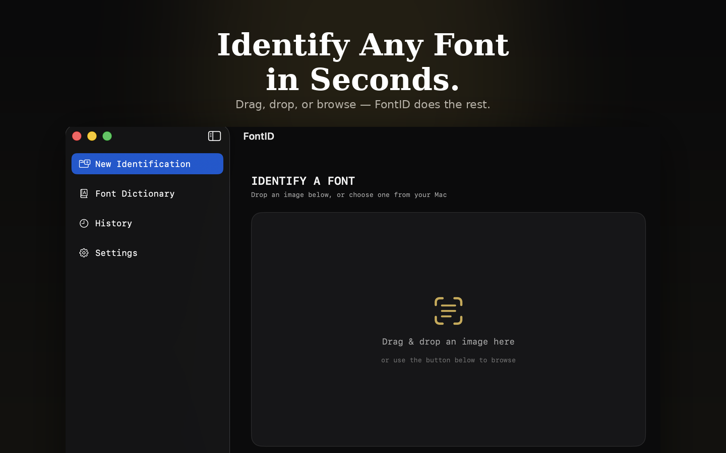Open the Settings label

tap(116, 253)
